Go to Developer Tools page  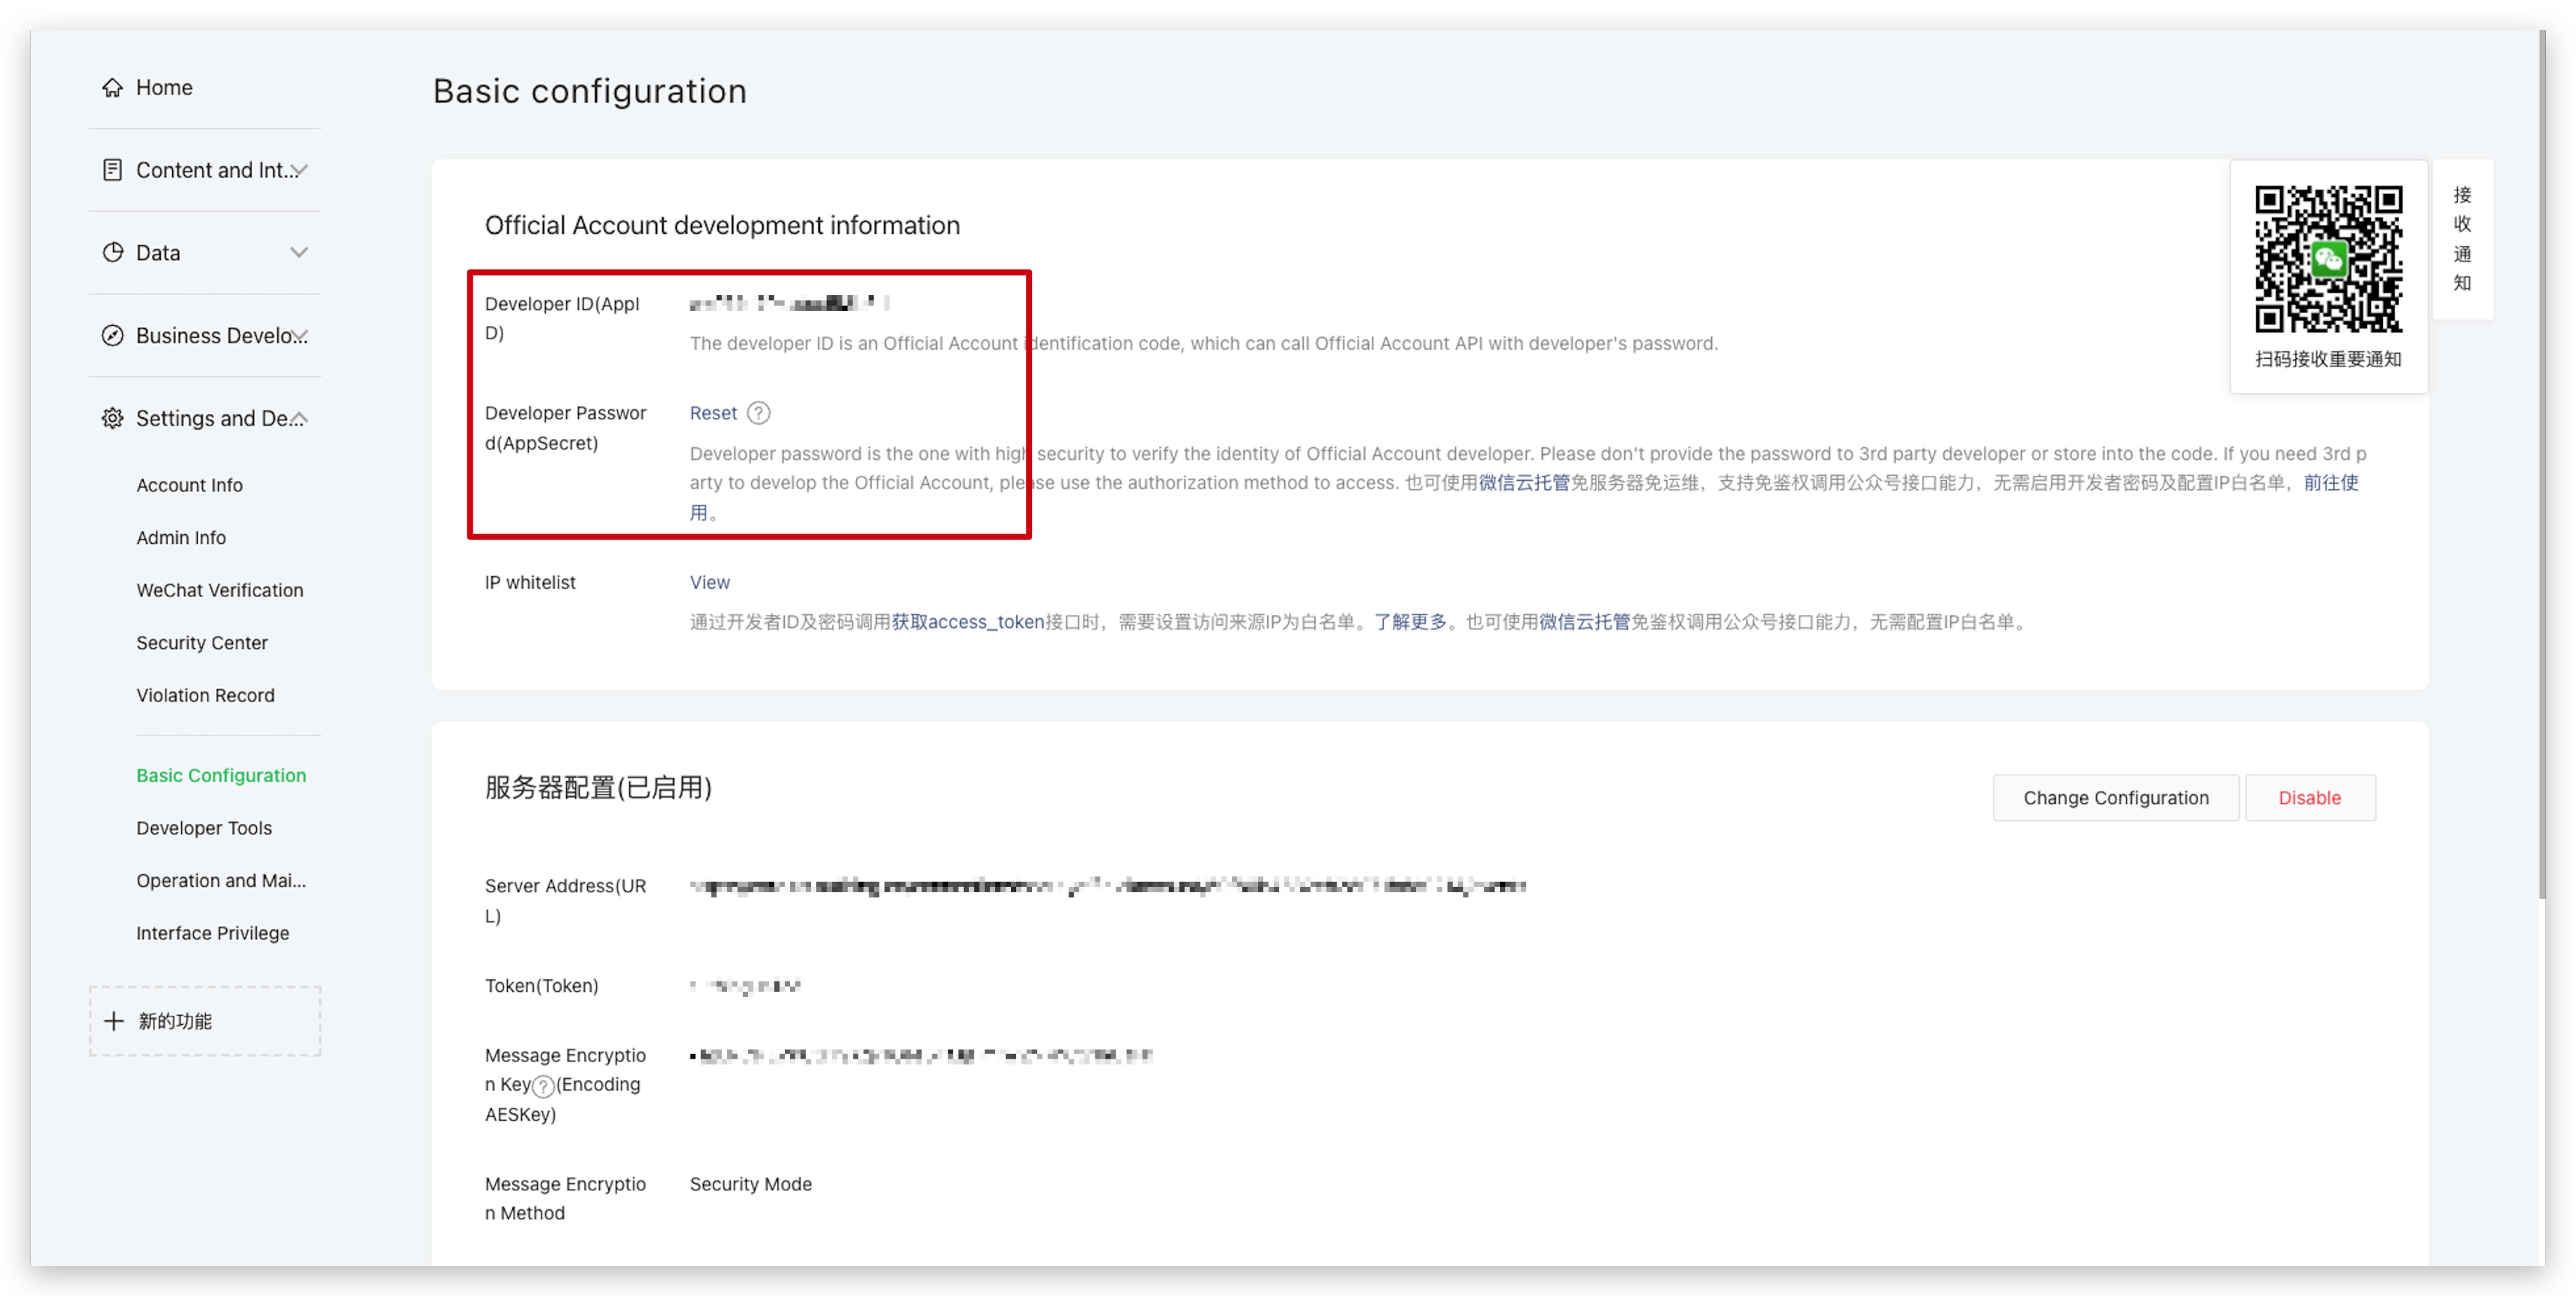coord(203,828)
